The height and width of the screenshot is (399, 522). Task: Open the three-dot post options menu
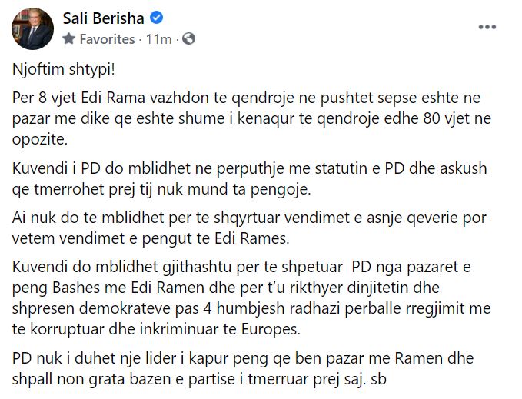(x=487, y=27)
